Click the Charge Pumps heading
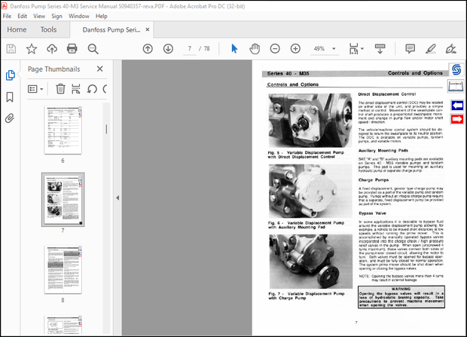 coord(374,180)
